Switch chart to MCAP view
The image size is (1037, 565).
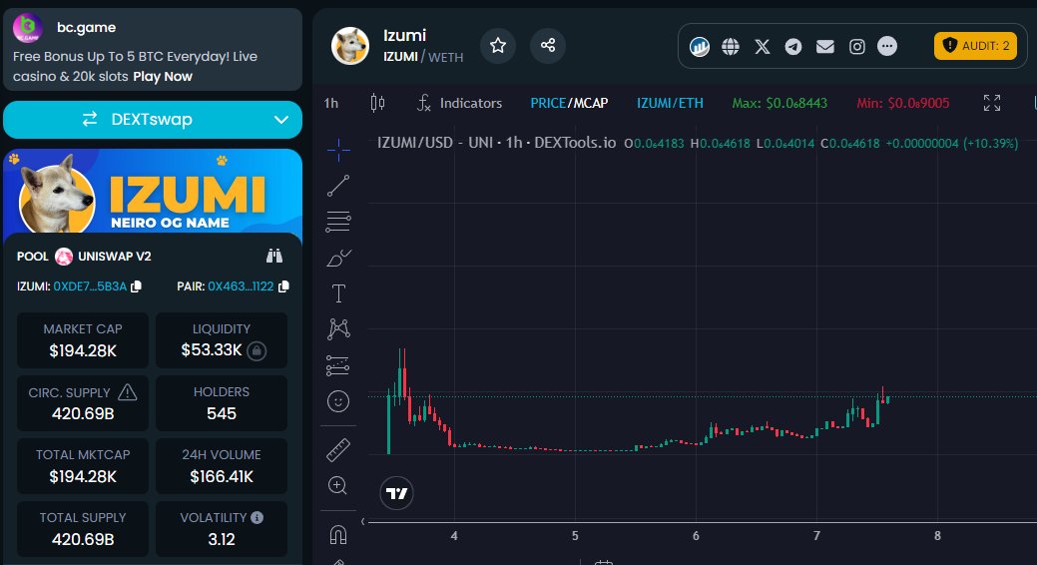click(591, 103)
